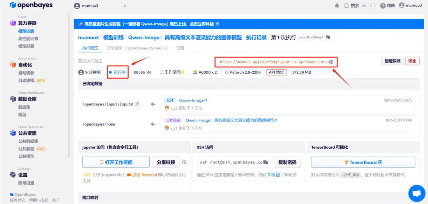Click the 模型训练 breadcrumb link
The height and width of the screenshot is (204, 428).
[113, 37]
